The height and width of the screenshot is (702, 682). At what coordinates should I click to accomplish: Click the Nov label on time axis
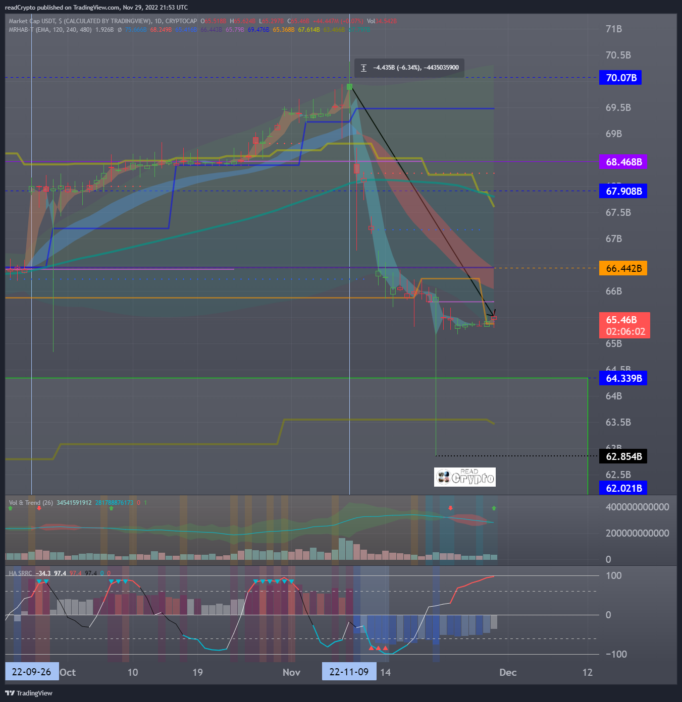(x=291, y=672)
